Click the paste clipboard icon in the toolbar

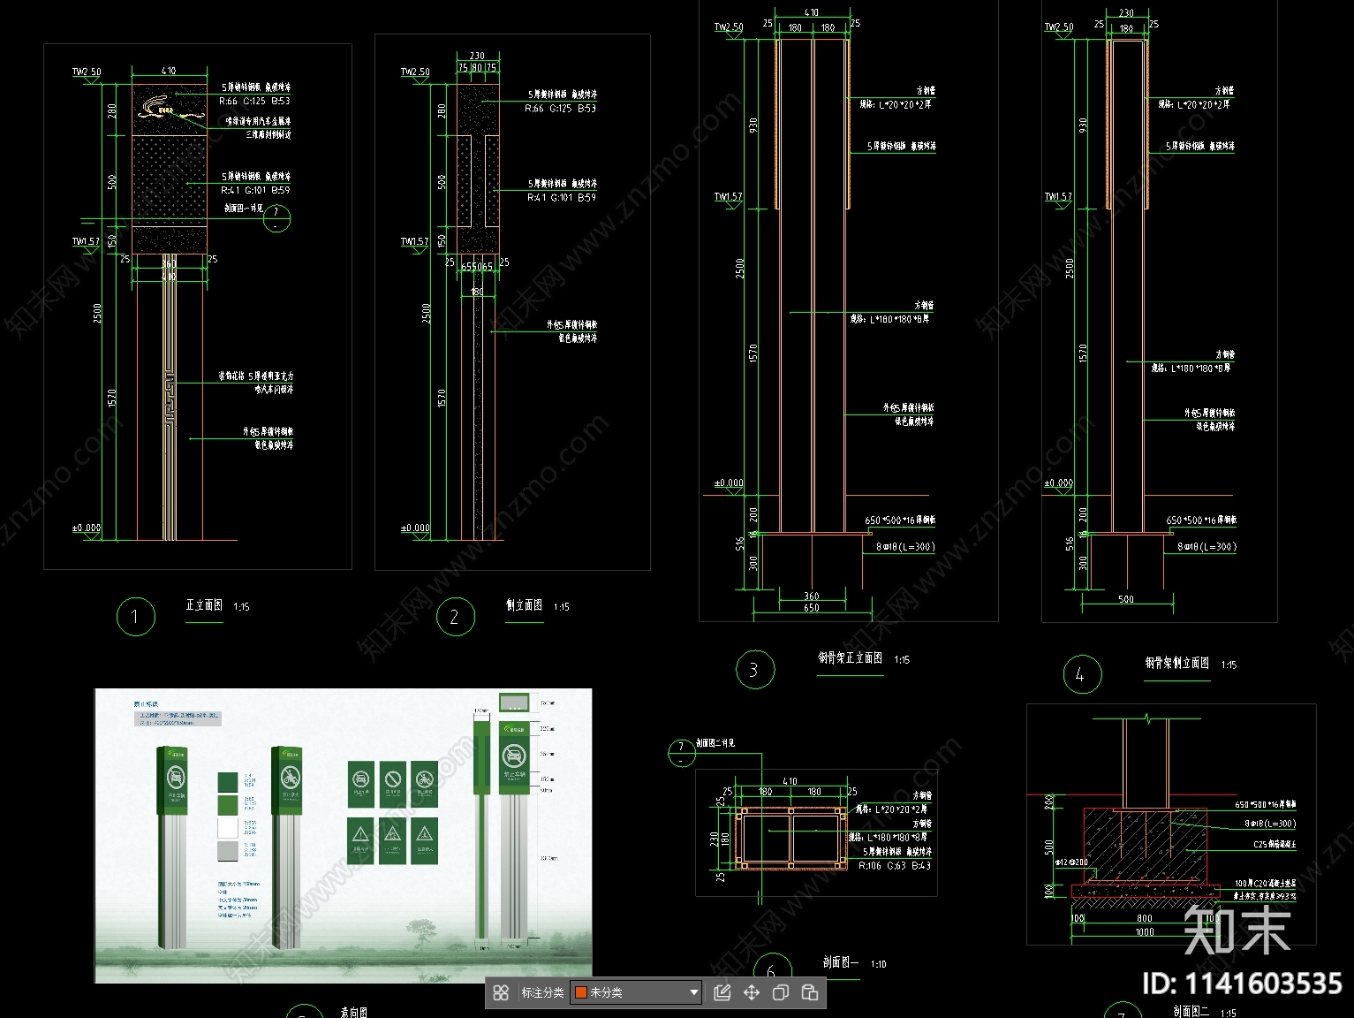click(809, 992)
